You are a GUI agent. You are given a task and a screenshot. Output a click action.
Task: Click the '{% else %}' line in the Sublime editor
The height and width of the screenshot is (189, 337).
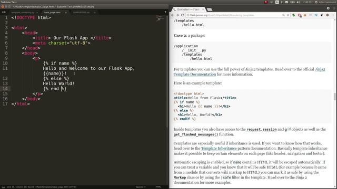click(x=56, y=78)
